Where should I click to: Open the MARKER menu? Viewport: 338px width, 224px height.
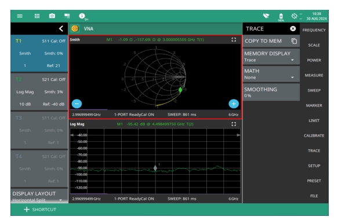(314, 105)
